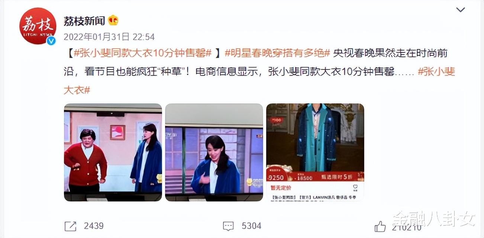The width and height of the screenshot is (484, 238).
Task: Click the repost count 2439
Action: point(94,226)
